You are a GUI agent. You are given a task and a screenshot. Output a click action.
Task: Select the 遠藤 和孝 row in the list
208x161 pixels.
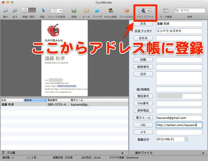click(64, 104)
